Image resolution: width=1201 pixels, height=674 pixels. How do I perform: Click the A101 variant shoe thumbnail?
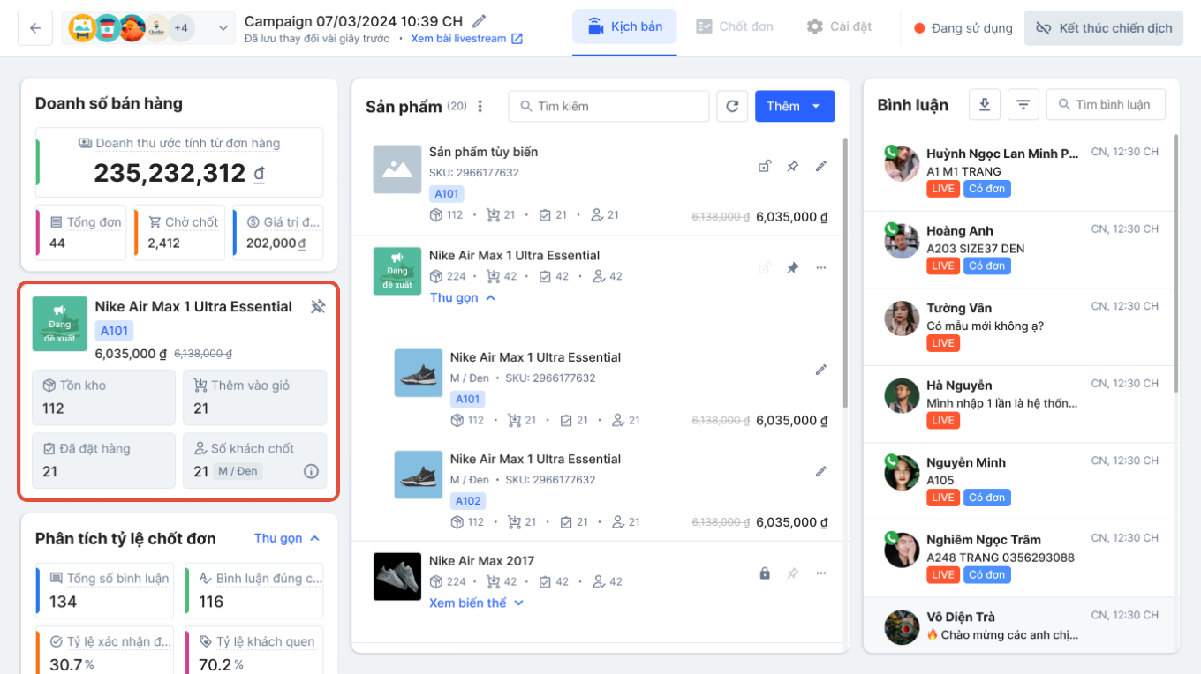click(x=418, y=372)
